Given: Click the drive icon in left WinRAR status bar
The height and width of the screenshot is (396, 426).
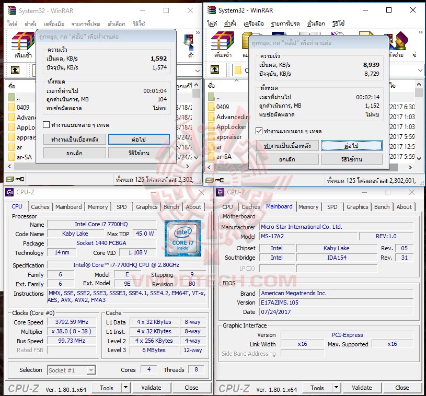Looking at the screenshot, I should [x=10, y=179].
